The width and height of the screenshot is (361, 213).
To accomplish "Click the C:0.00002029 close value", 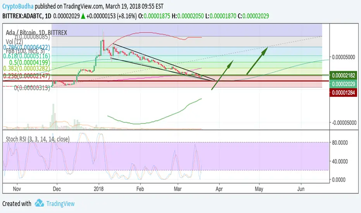I will [x=253, y=16].
